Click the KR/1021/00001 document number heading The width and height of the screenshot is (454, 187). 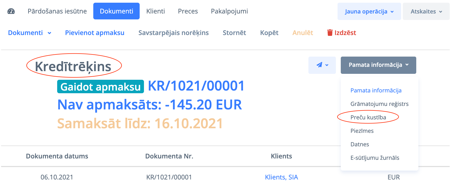196,86
